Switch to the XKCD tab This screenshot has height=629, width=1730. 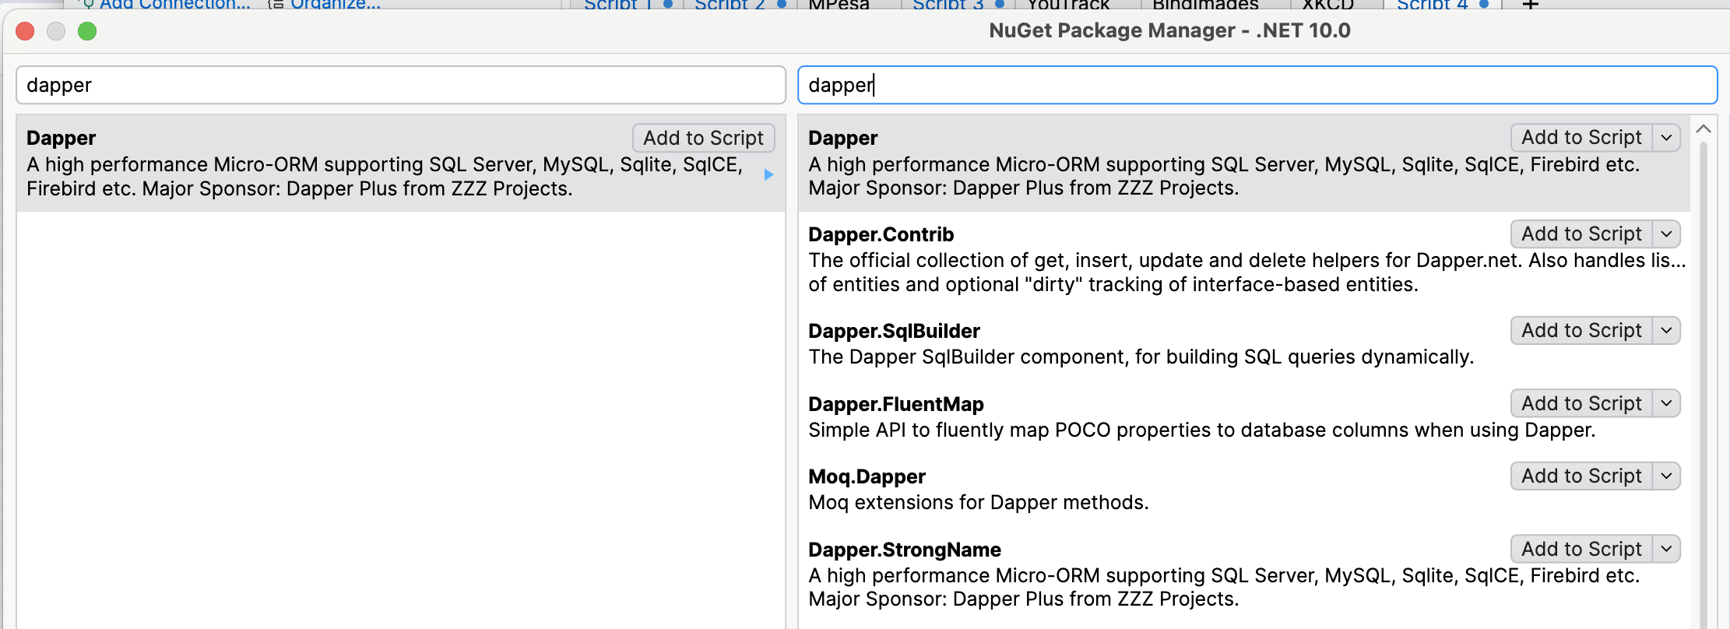pyautogui.click(x=1327, y=5)
